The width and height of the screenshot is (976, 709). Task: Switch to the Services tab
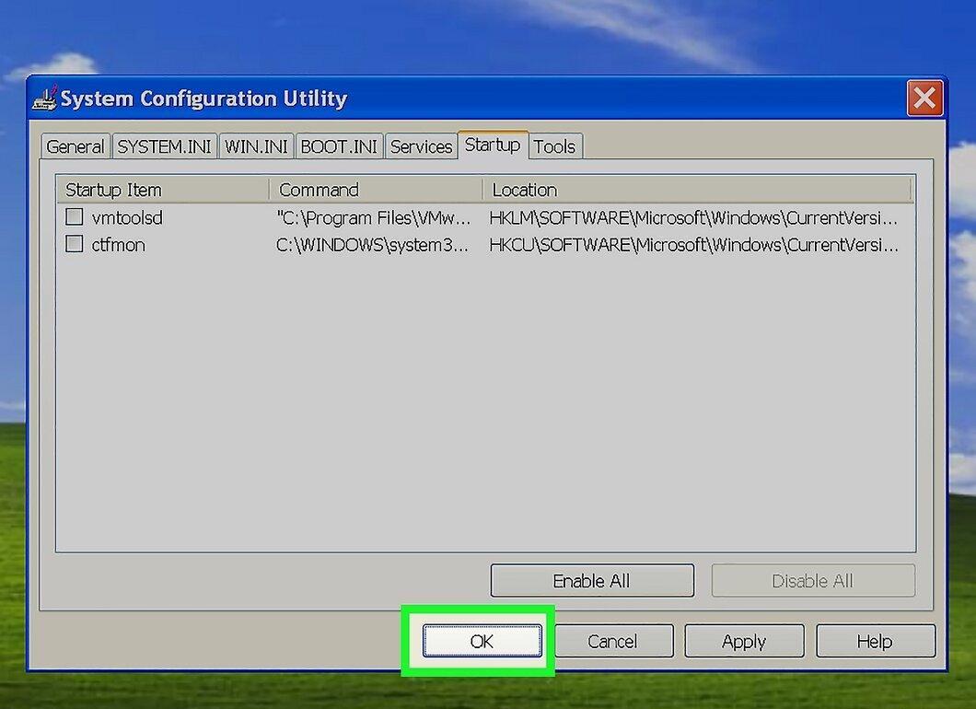421,146
